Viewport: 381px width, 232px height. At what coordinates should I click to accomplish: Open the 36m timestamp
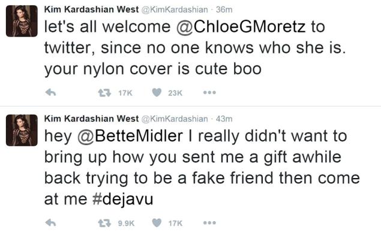click(224, 10)
